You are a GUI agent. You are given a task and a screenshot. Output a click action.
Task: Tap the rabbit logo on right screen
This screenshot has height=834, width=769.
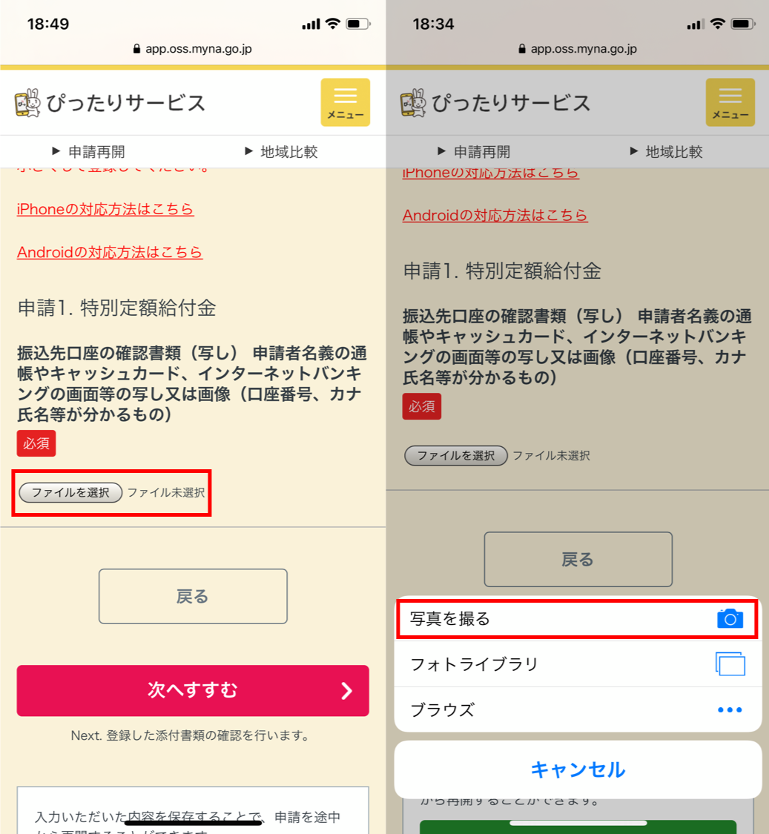point(413,102)
